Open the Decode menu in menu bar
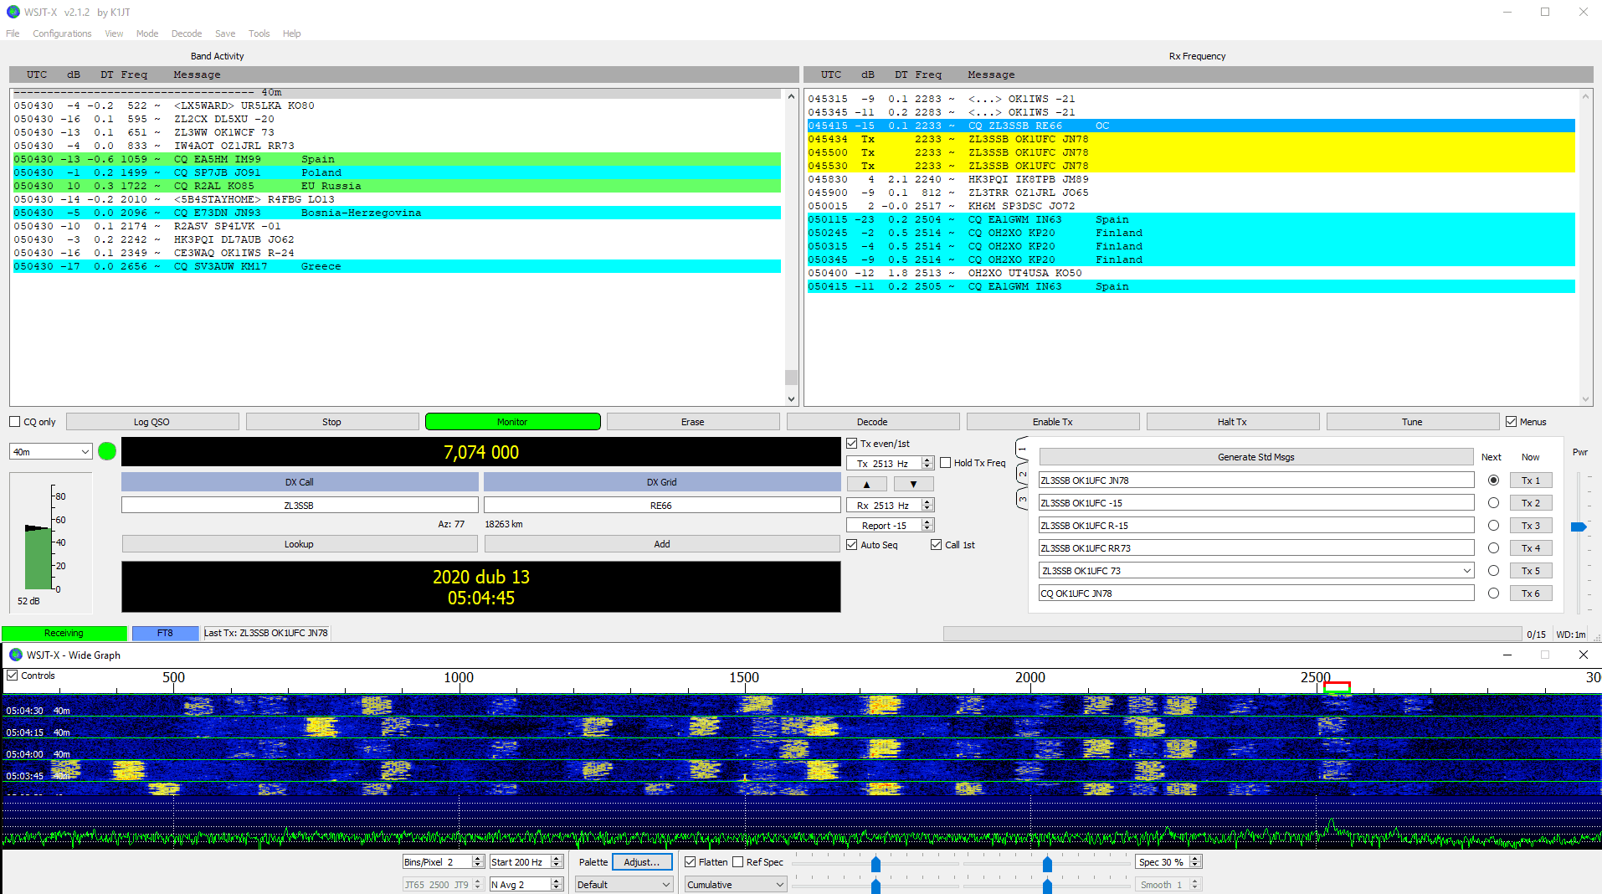 click(x=186, y=33)
